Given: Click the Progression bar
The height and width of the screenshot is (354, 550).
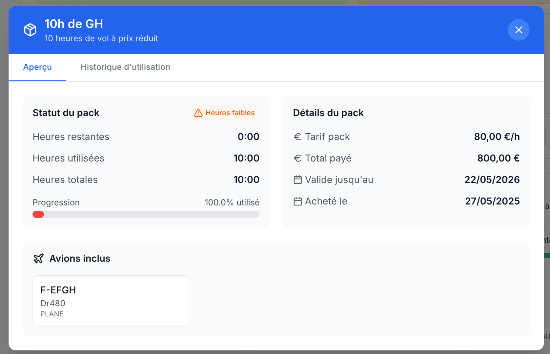Looking at the screenshot, I should point(146,214).
